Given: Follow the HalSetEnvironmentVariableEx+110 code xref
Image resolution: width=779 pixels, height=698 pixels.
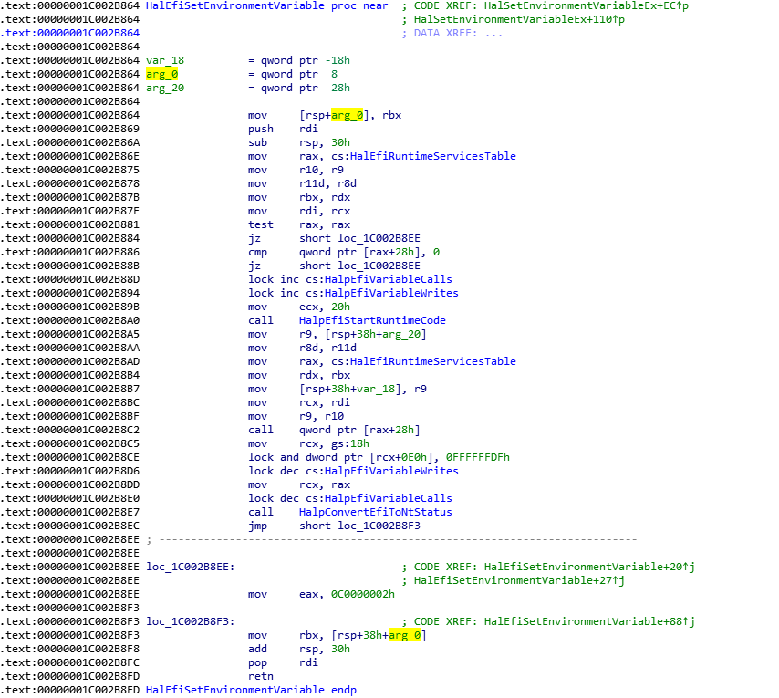Looking at the screenshot, I should [519, 19].
